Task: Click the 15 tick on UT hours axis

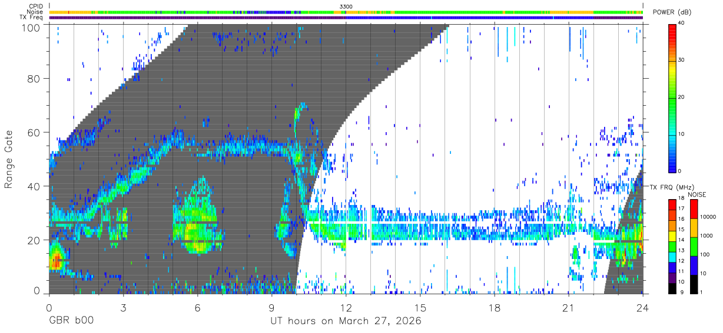Action: (420, 307)
